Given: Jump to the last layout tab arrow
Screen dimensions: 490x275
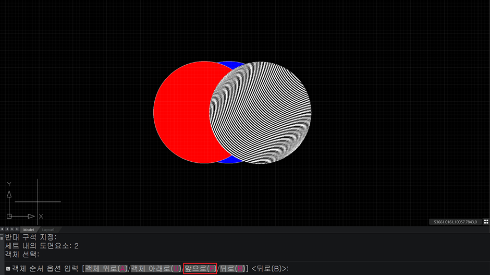Looking at the screenshot, I should point(17,229).
